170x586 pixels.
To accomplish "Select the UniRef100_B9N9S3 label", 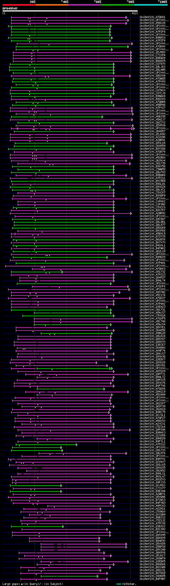I will [x=152, y=38].
